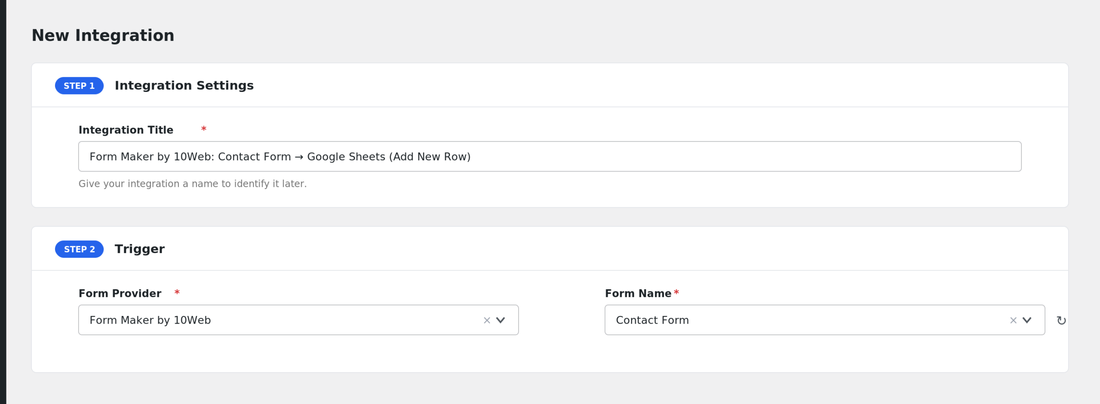Clear the Form Provider selection

click(x=487, y=320)
